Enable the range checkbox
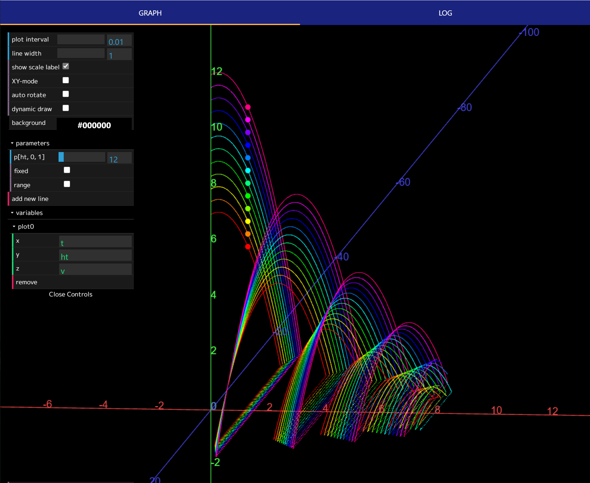Viewport: 590px width, 483px height. click(67, 184)
